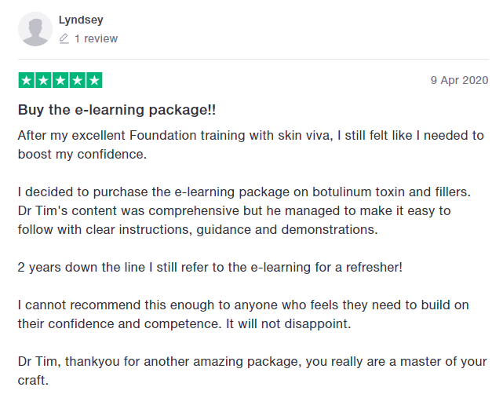Click the review date 9 Apr 2020
Screen dimensions: 503x398
point(459,80)
